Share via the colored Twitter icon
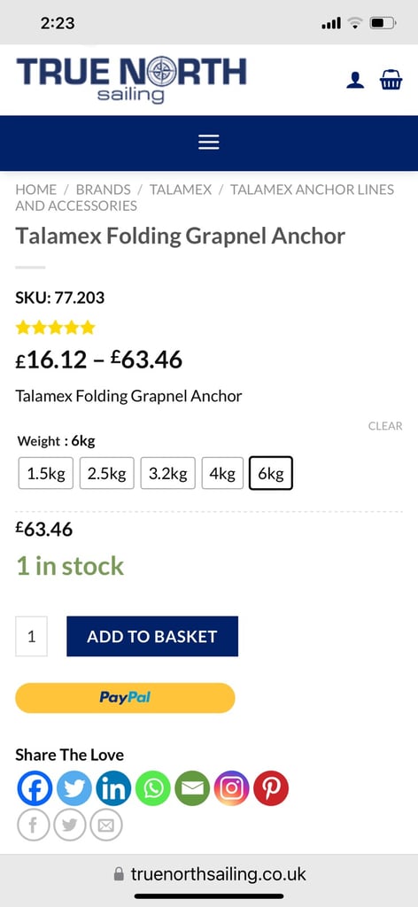Screen dimensions: 418x907 point(74,788)
